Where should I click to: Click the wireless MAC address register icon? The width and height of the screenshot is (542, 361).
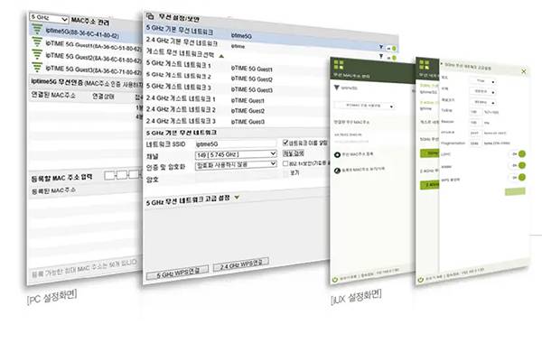click(338, 154)
